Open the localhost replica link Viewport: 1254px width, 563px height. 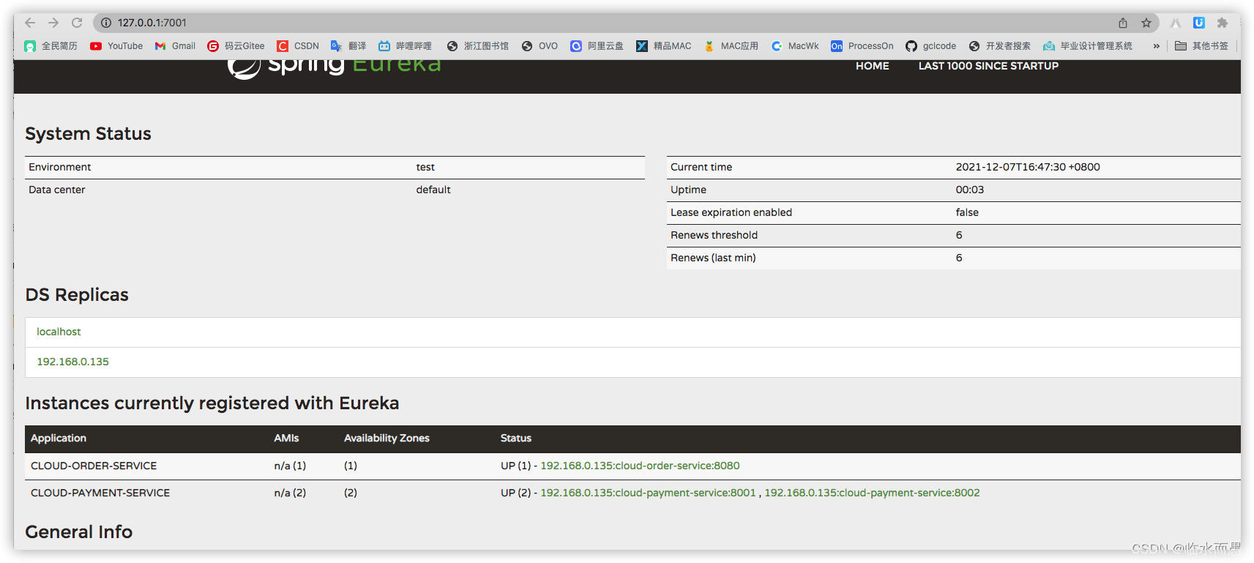pyautogui.click(x=59, y=332)
